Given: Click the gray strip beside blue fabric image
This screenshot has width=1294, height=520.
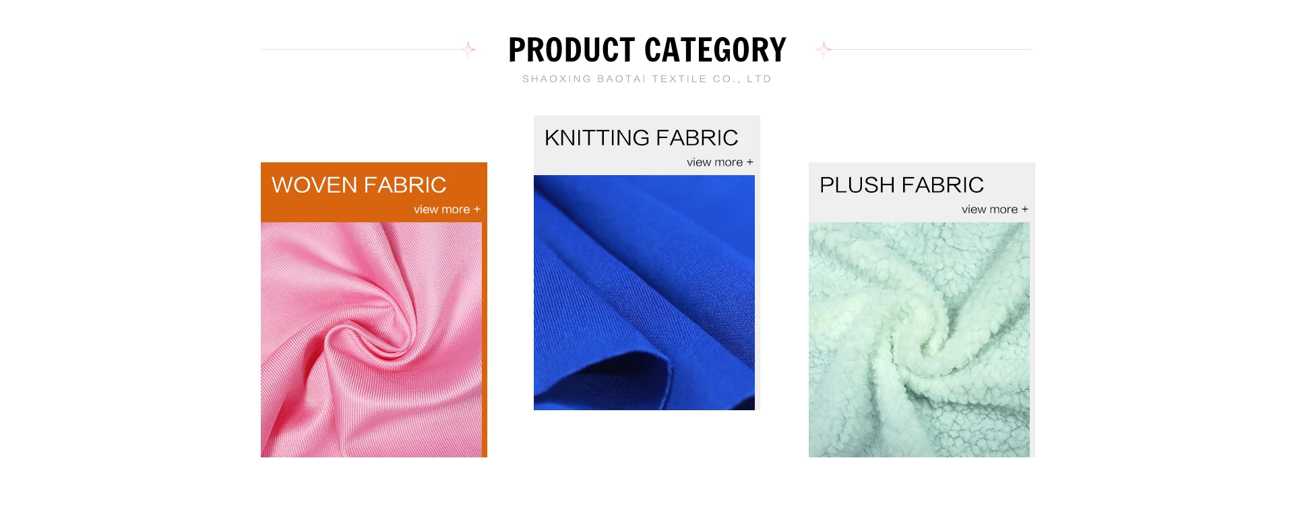Looking at the screenshot, I should 758,292.
